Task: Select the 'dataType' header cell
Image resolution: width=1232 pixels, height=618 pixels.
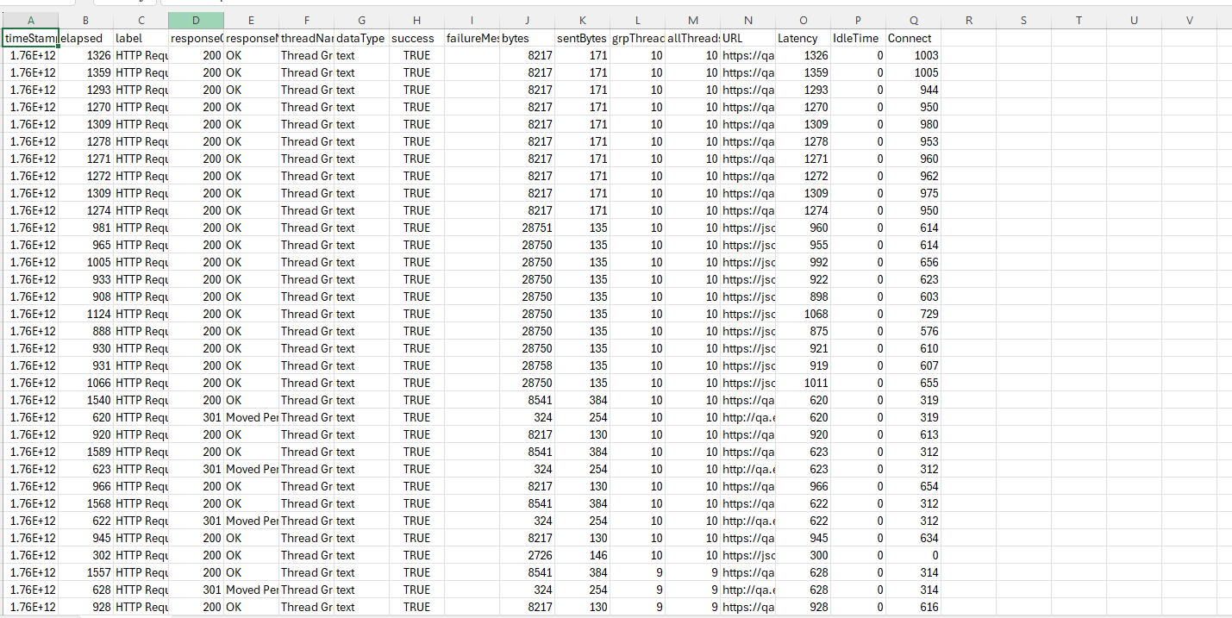Action: pos(361,38)
